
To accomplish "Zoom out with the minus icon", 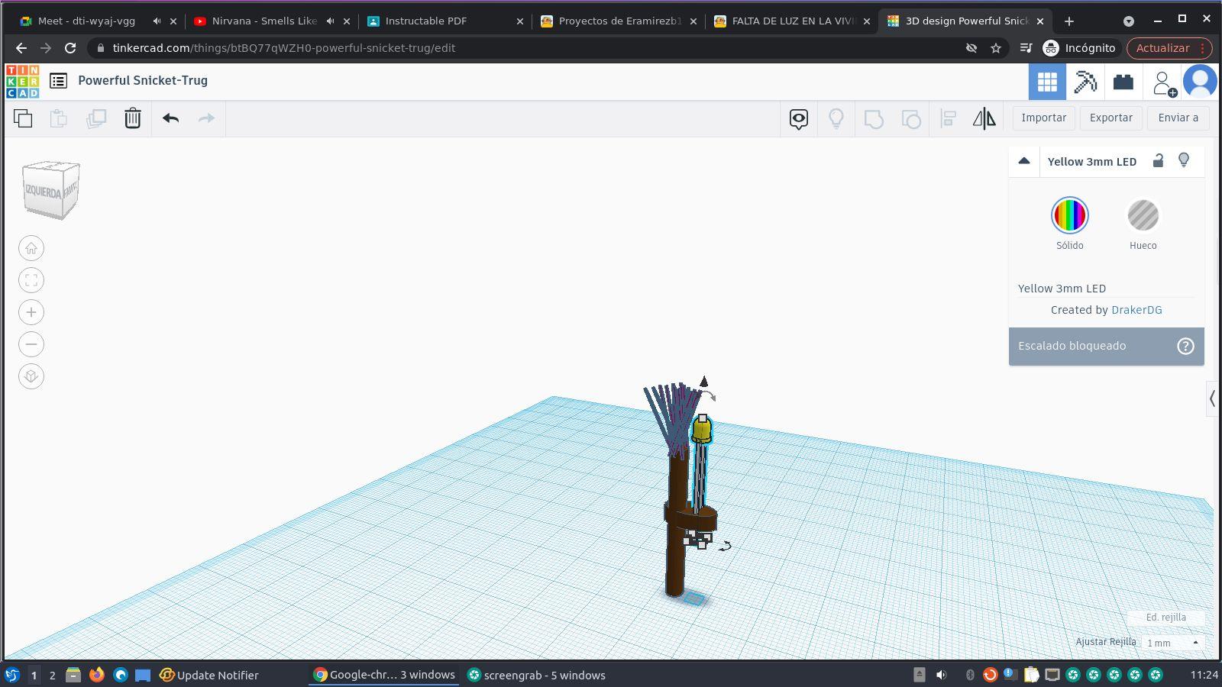I will tap(31, 344).
